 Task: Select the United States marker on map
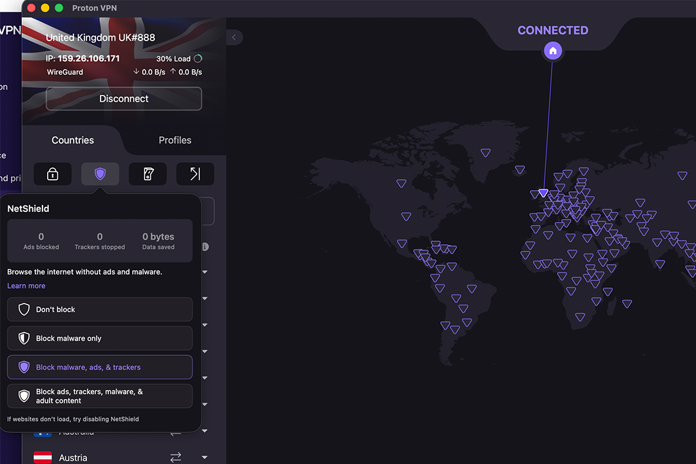[x=406, y=217]
